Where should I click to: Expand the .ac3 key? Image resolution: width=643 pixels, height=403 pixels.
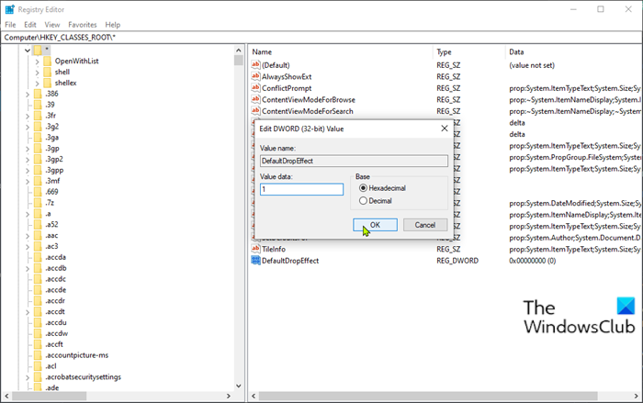(x=28, y=247)
